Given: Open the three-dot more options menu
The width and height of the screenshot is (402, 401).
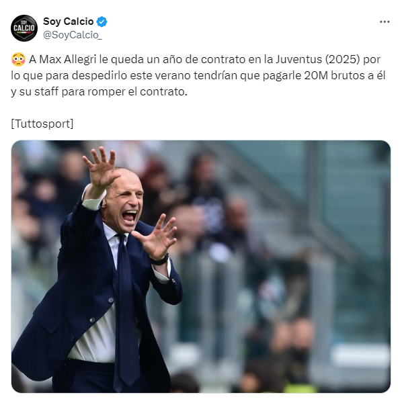Looking at the screenshot, I should [x=385, y=21].
